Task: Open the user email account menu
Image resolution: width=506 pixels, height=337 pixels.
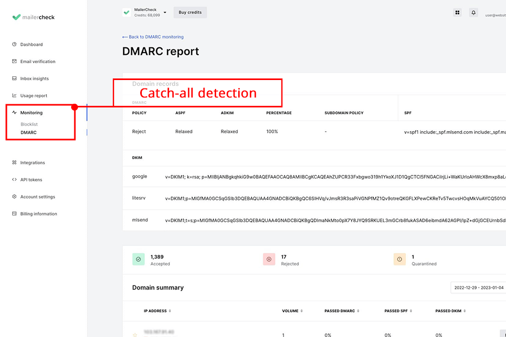Action: [x=495, y=15]
